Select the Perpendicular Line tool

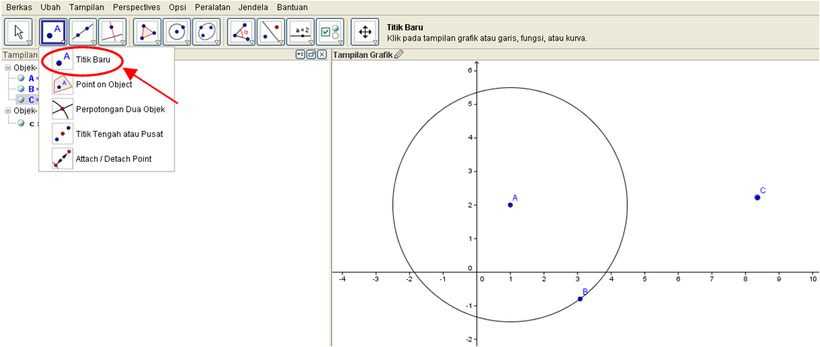pyautogui.click(x=112, y=32)
